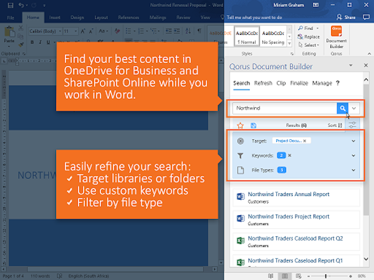The height and width of the screenshot is (280, 374).
Task: Click the filter settings sliders icon
Action: click(x=353, y=125)
